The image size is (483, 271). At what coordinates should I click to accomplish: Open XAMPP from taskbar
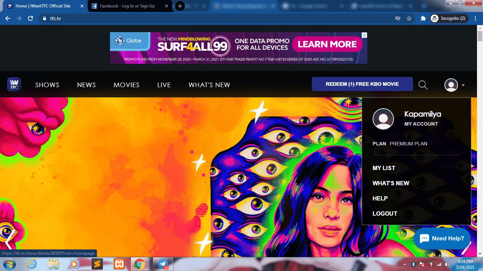point(119,264)
